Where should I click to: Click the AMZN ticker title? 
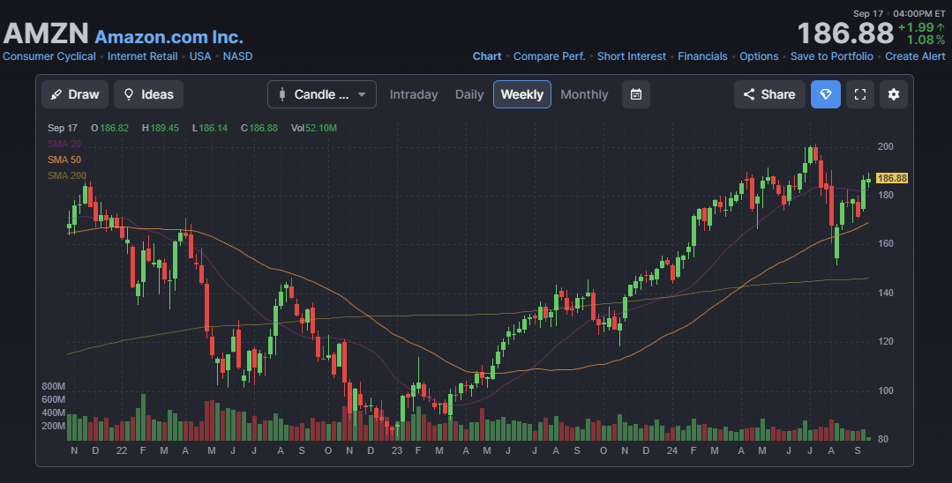(x=46, y=33)
